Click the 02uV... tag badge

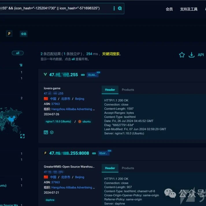(x=104, y=153)
